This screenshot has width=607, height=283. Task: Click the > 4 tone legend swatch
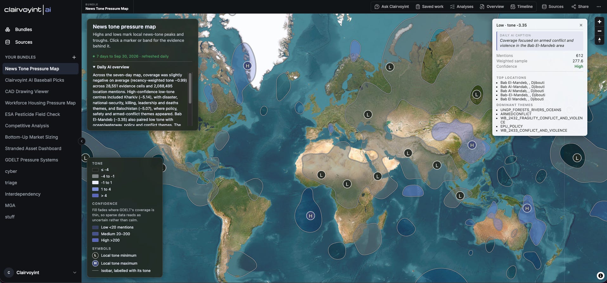95,196
